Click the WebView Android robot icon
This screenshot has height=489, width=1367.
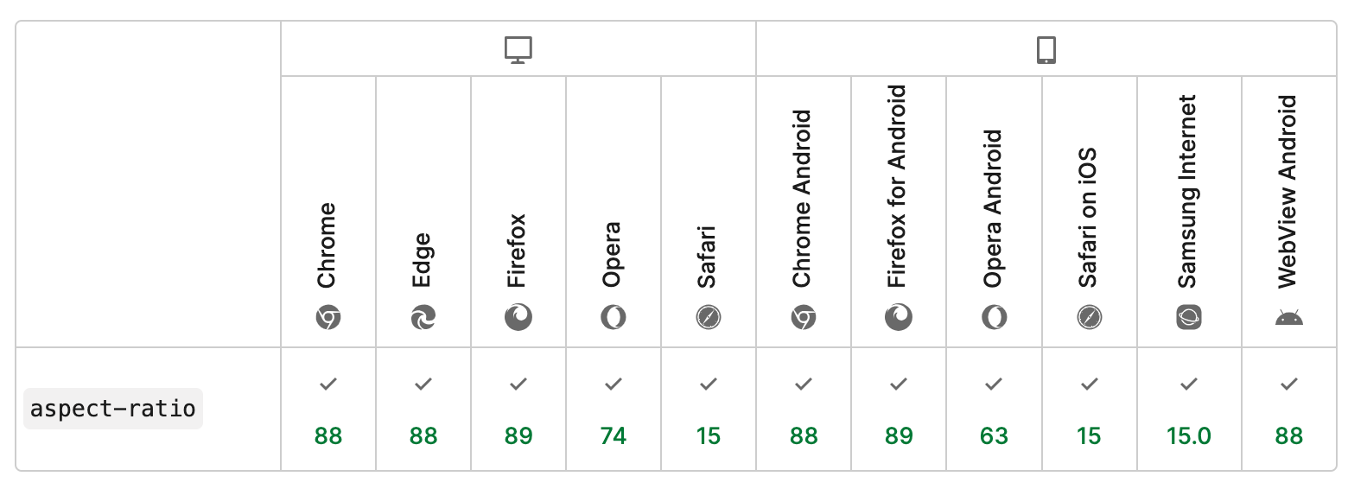tap(1288, 318)
